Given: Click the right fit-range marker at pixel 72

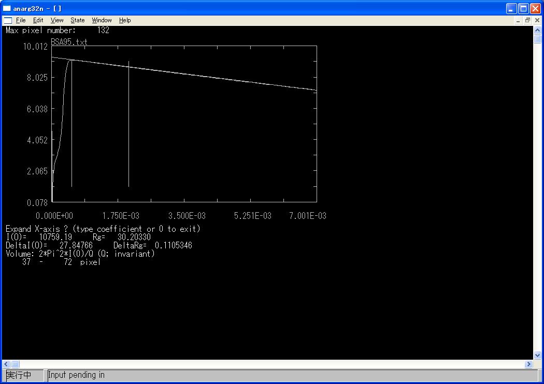Looking at the screenshot, I should pyautogui.click(x=128, y=124).
